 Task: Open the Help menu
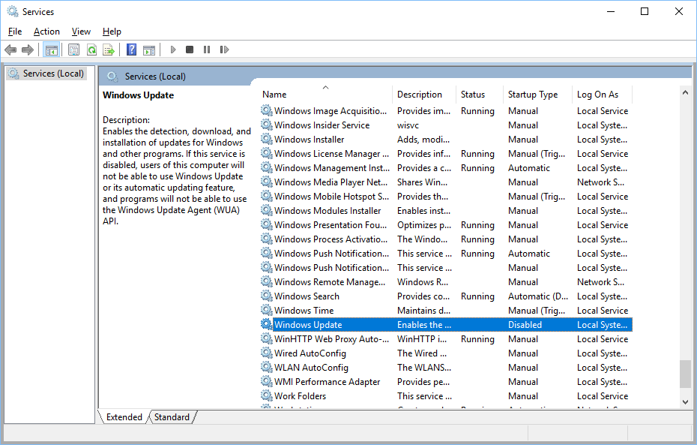pos(112,32)
